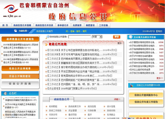The width and height of the screenshot is (165, 119).
Task: Open the 首页 navigation tab
Action: (5, 25)
